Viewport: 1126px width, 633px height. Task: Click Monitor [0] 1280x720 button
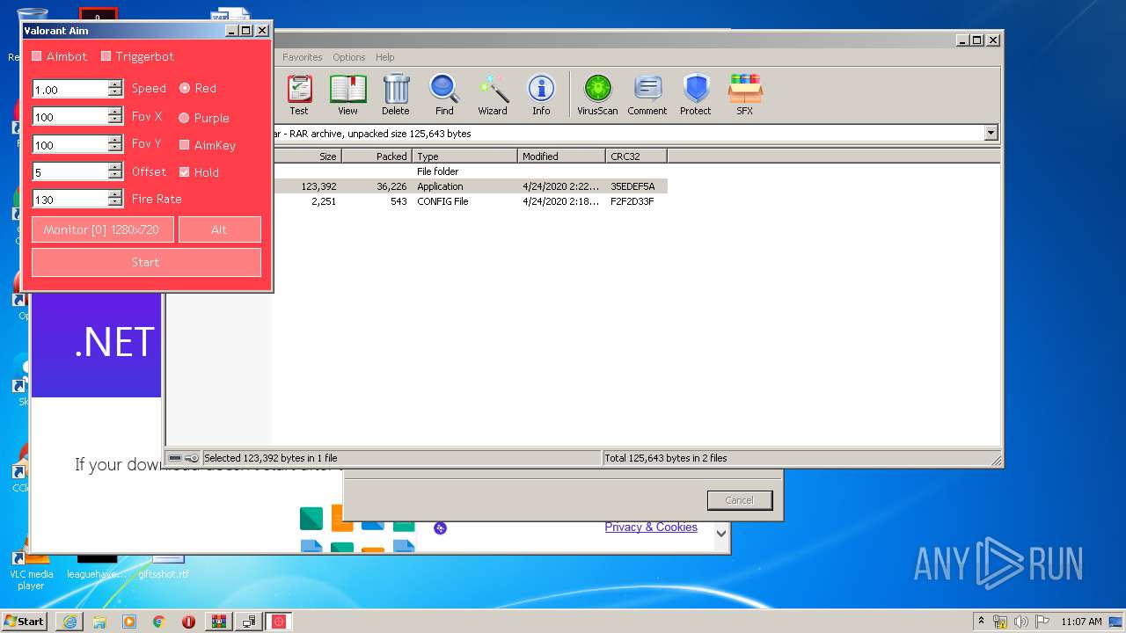tap(103, 229)
